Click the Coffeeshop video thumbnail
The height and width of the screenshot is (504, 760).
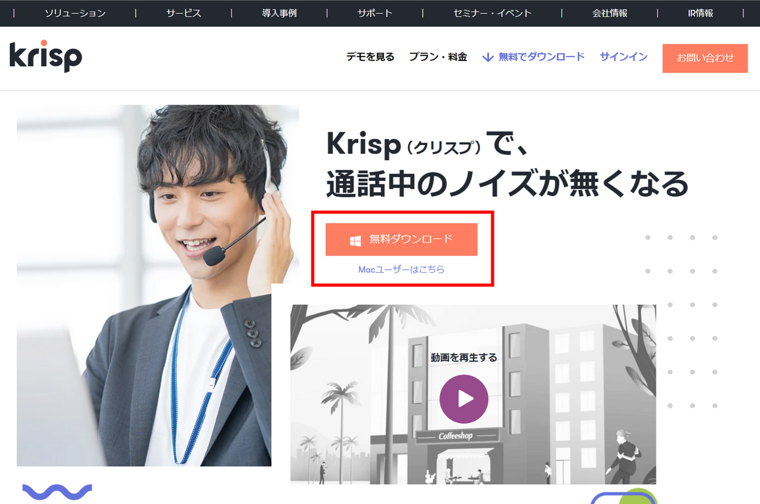(x=473, y=394)
